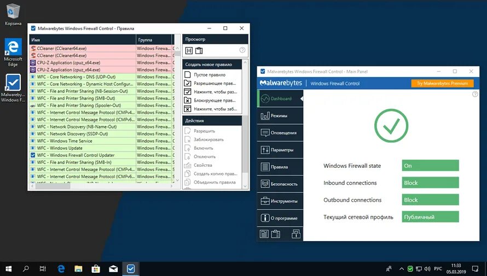
Task: Click Windows Firewall state On indicator
Action: 430,166
